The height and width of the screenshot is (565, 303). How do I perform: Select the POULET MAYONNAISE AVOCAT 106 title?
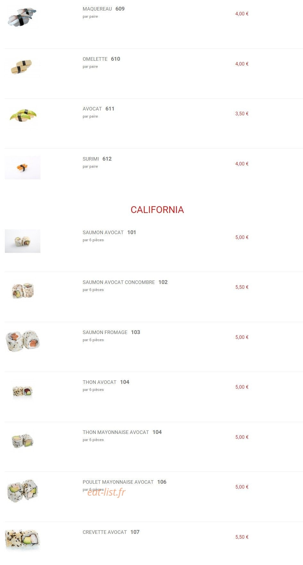coord(124,482)
